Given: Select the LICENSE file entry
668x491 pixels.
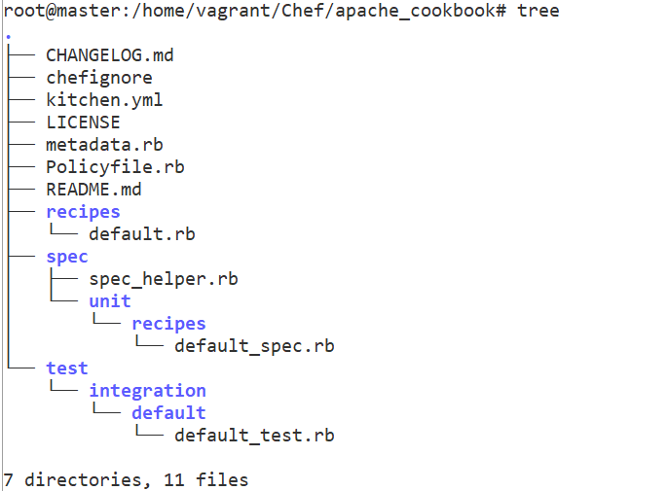Looking at the screenshot, I should pos(83,123).
